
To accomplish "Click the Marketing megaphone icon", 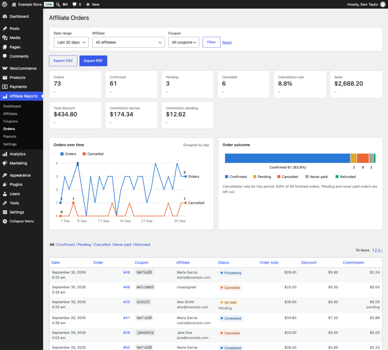I will click(5, 163).
